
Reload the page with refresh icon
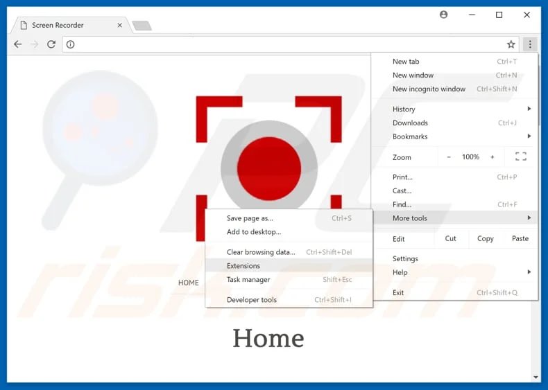[x=51, y=44]
